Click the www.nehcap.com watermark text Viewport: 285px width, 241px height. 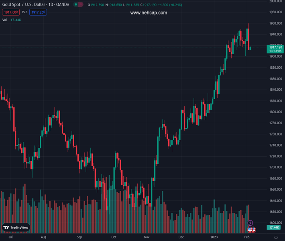[x=149, y=13]
